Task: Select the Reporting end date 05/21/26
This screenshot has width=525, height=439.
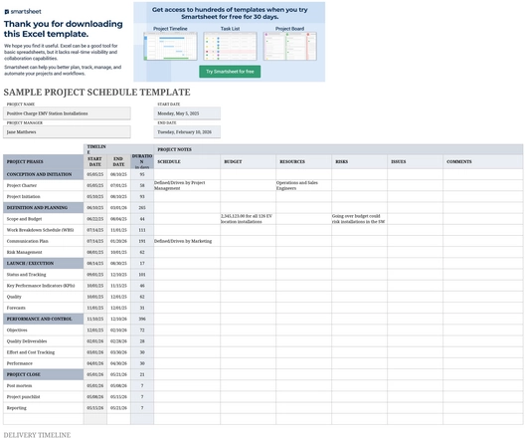Action: tap(118, 408)
